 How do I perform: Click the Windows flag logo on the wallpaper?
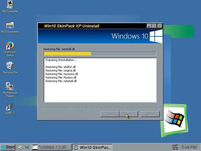click(x=175, y=119)
